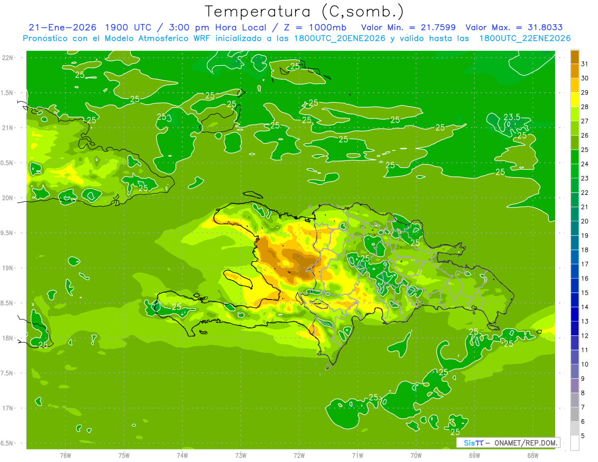Click the "ONAMET/REP.DOM." credit label
This screenshot has height=462, width=598.
point(526,443)
